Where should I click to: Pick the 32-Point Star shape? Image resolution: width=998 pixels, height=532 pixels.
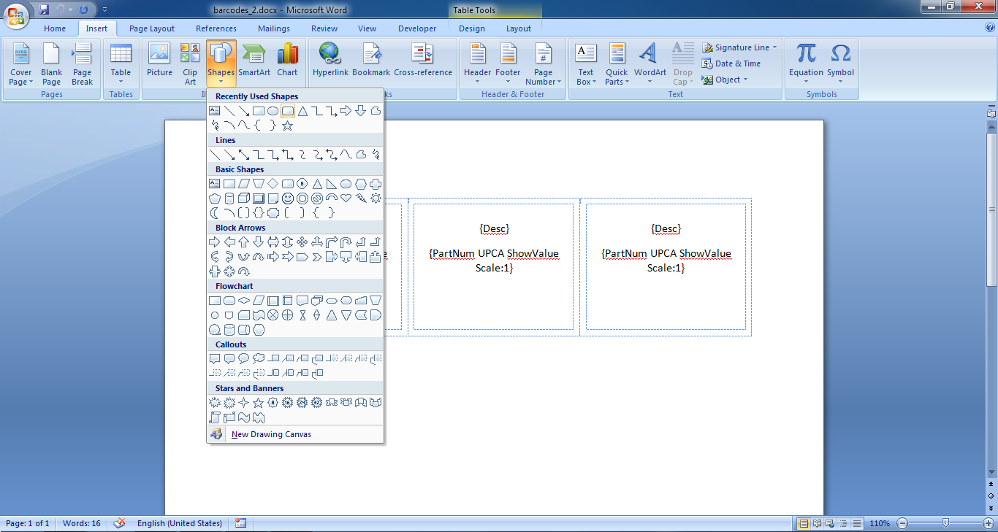pyautogui.click(x=317, y=403)
